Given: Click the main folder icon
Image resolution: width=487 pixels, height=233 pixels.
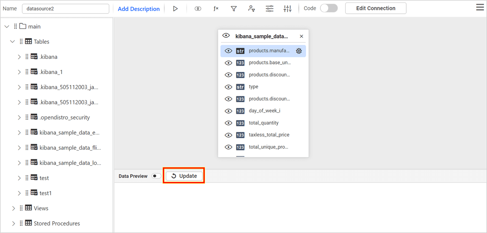Looking at the screenshot, I should (23, 26).
